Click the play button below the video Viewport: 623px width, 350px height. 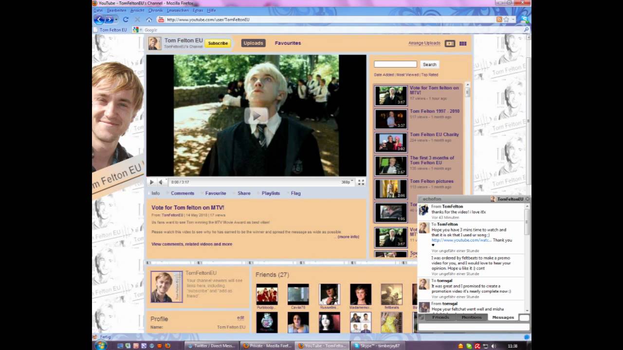tap(151, 182)
